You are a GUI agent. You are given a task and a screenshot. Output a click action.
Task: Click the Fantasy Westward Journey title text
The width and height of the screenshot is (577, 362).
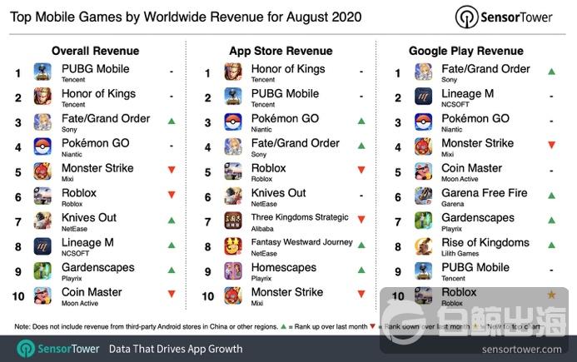point(301,242)
